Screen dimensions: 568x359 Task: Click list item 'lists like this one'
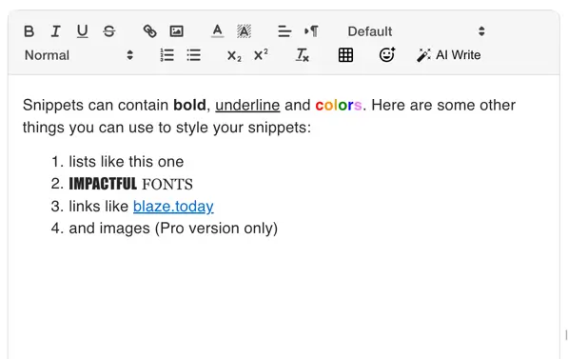pyautogui.click(x=126, y=162)
